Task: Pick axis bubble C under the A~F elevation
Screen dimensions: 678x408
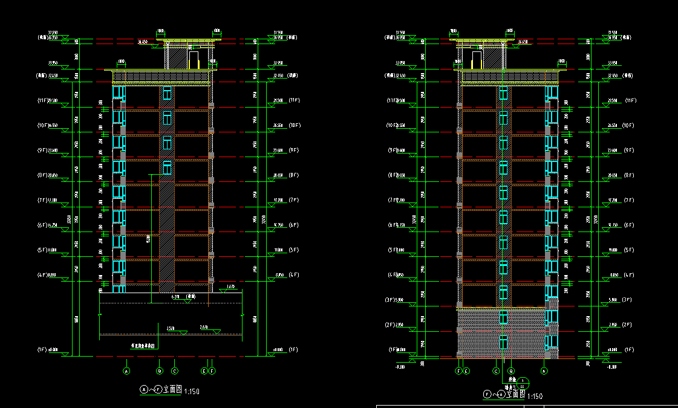Action: (175, 371)
